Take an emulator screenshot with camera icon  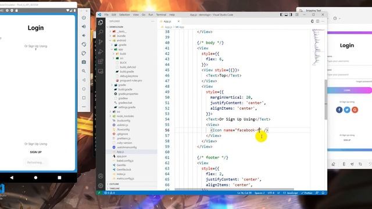[84, 62]
